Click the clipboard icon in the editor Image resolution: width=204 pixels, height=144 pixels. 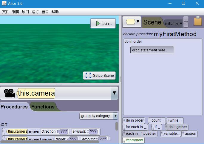(197, 22)
